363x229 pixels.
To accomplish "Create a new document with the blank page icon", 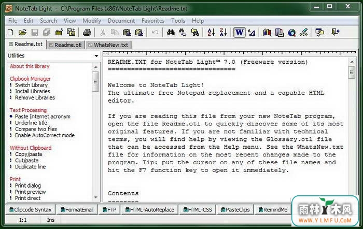I will tap(10, 32).
